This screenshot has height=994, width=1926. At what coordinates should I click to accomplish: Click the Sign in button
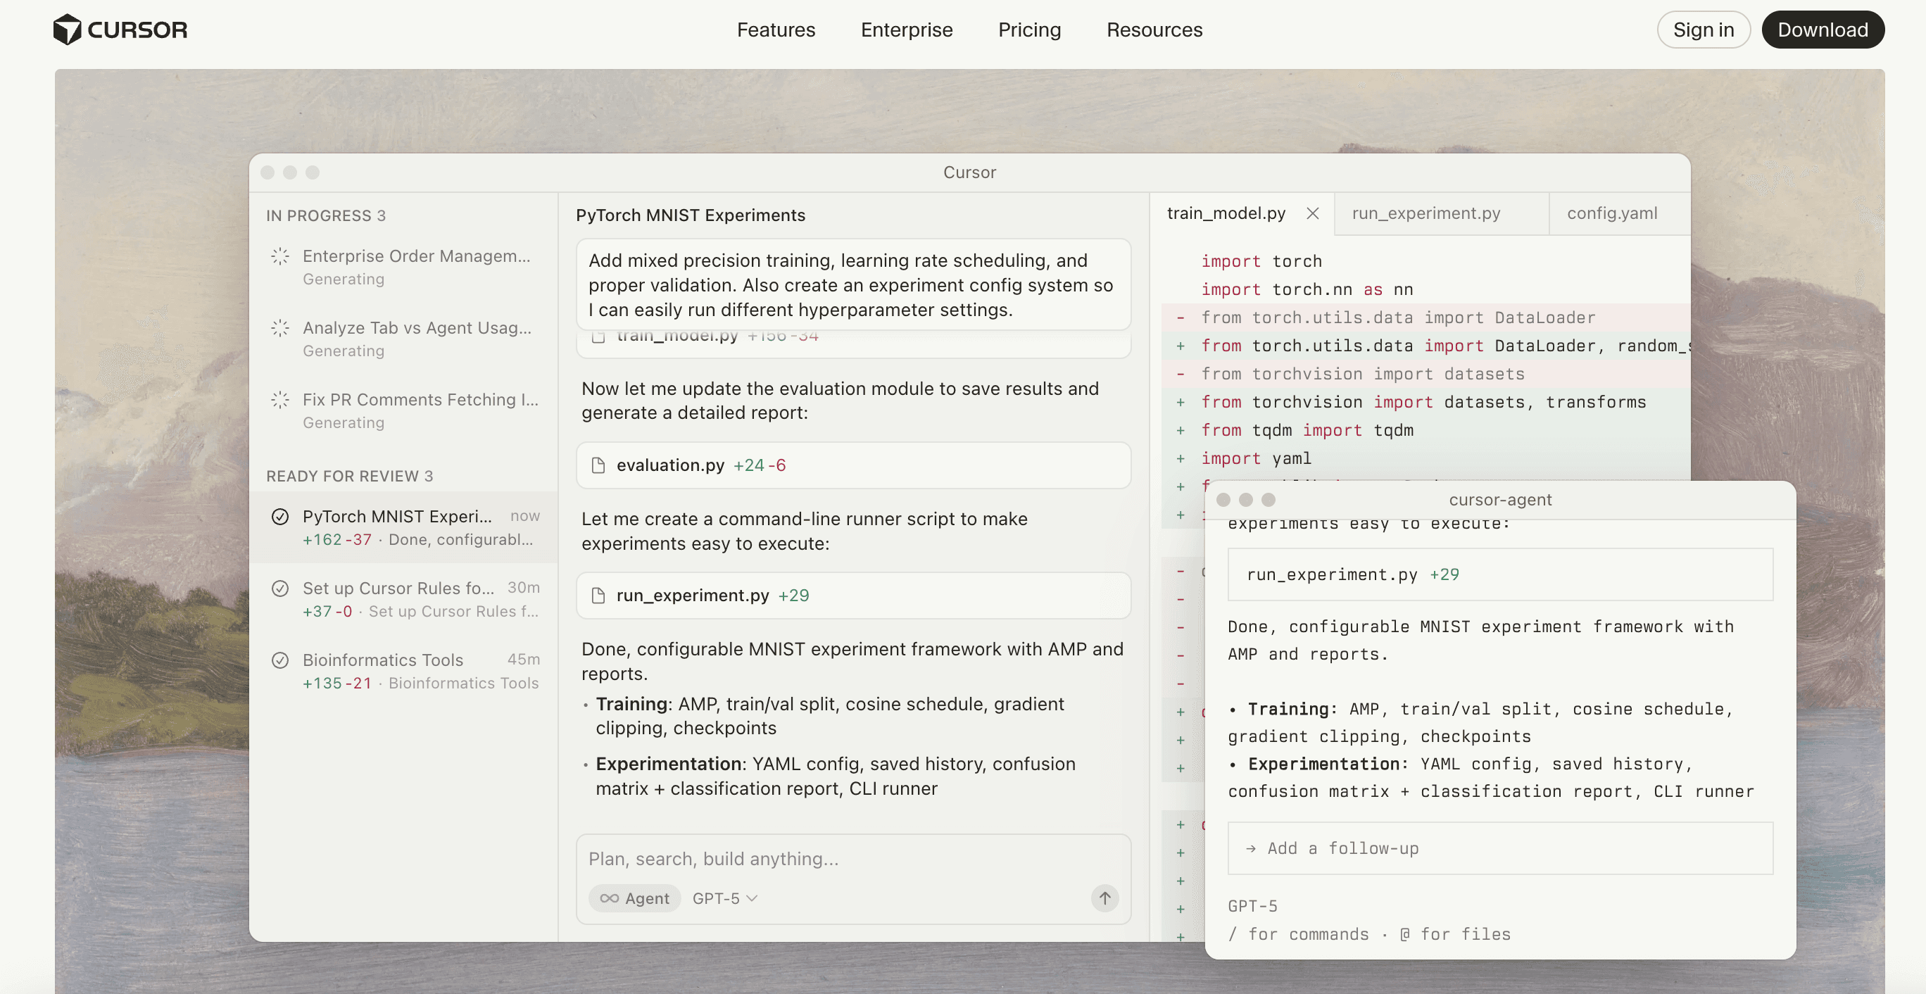click(1704, 30)
